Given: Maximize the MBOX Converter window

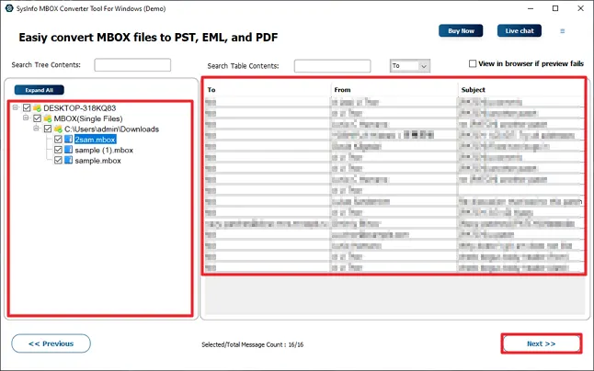Looking at the screenshot, I should pyautogui.click(x=555, y=8).
